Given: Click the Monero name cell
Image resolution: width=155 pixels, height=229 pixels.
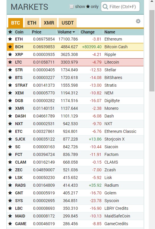Looking at the screenshot, I should [x=111, y=108].
